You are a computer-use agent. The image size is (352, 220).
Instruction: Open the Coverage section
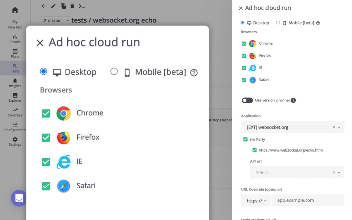[x=15, y=112]
